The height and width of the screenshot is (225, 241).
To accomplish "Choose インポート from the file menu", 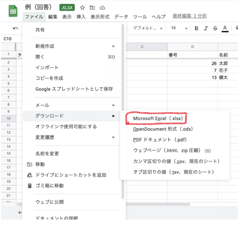I will 71,68.
